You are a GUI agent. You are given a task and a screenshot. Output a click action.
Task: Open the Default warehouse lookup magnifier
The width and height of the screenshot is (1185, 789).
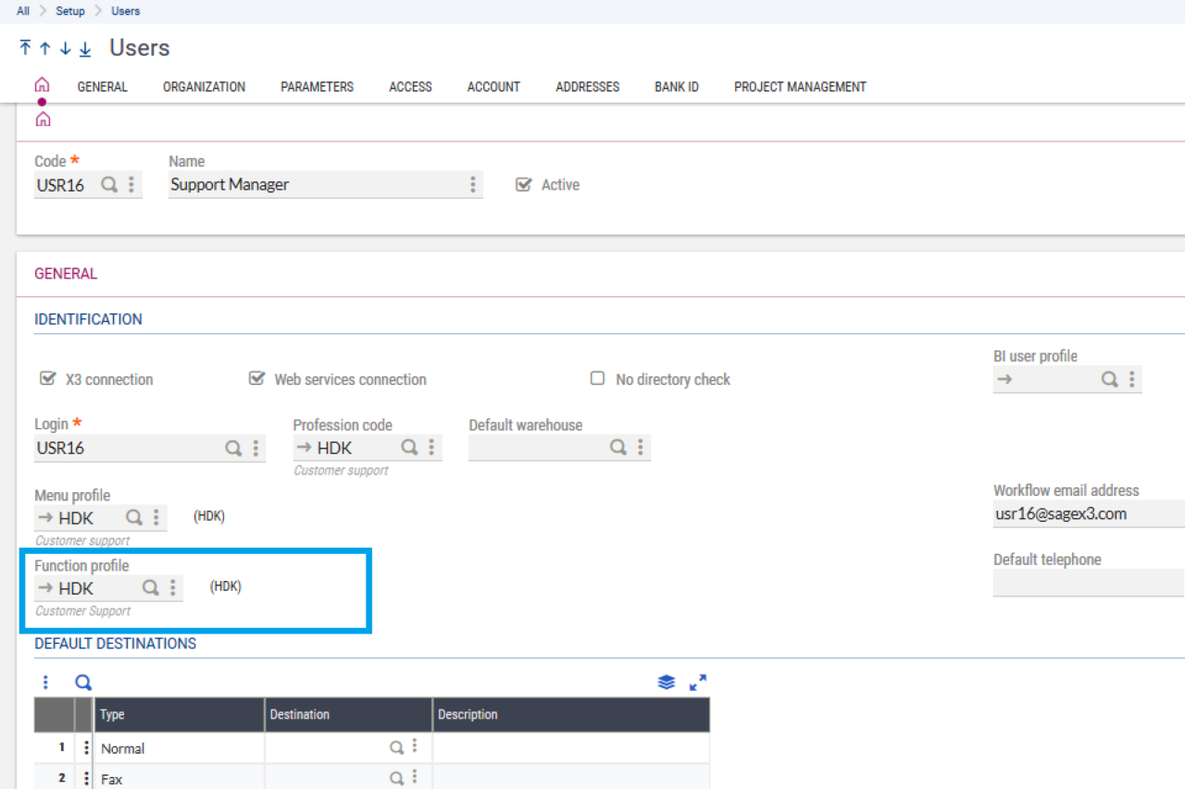click(x=617, y=447)
